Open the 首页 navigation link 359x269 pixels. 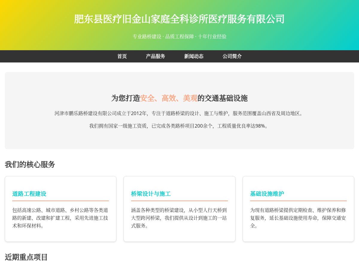click(x=122, y=56)
